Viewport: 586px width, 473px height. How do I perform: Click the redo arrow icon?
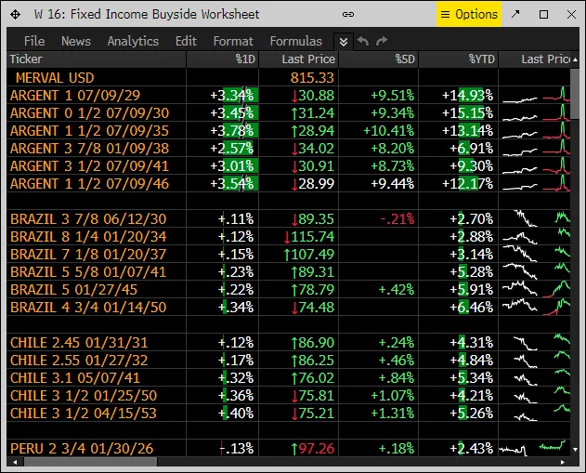(383, 41)
